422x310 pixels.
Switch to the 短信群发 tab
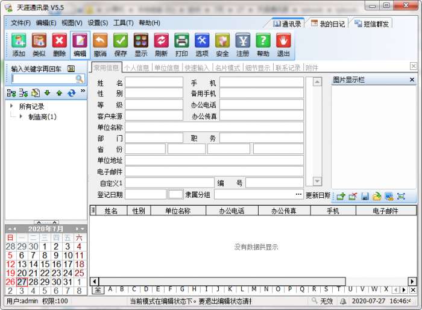point(372,24)
